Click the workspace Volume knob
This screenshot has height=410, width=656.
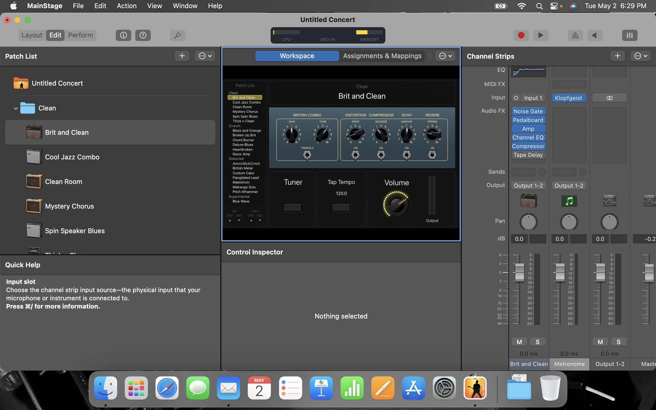[x=396, y=204]
